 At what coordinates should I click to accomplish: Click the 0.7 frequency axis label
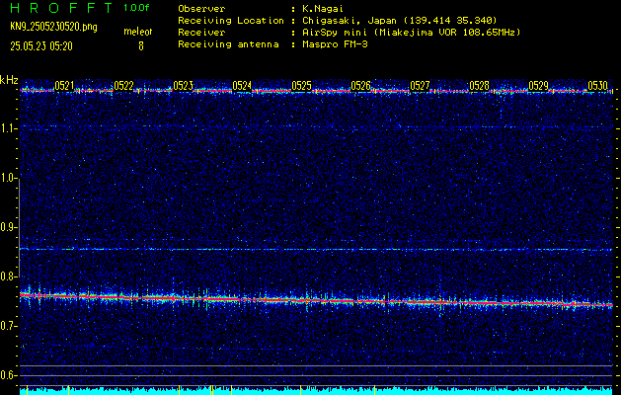coord(9,326)
